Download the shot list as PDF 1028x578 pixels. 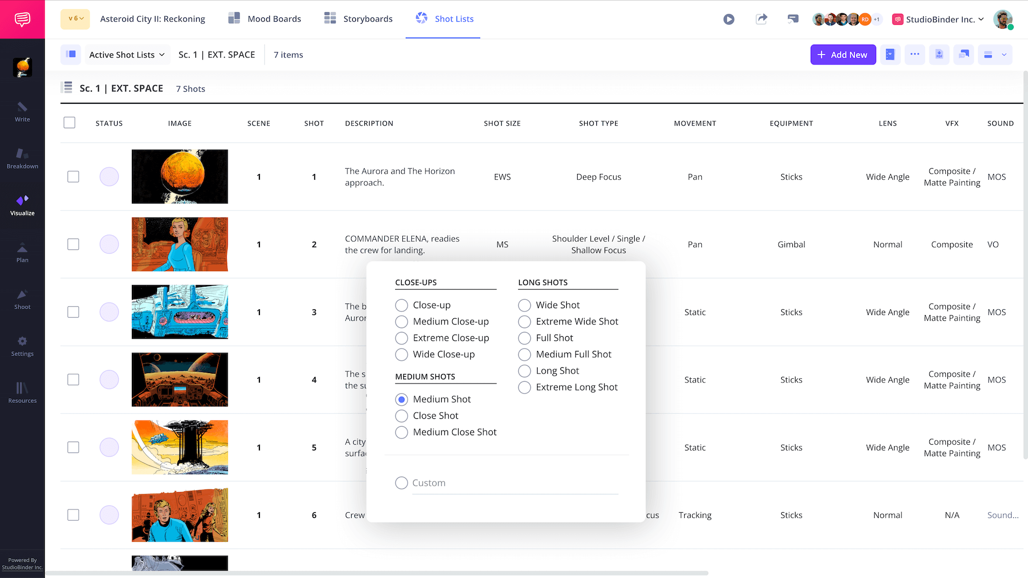point(939,55)
